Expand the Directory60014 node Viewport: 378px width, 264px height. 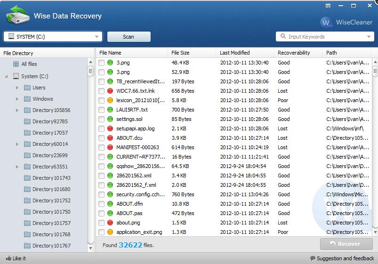[17, 144]
